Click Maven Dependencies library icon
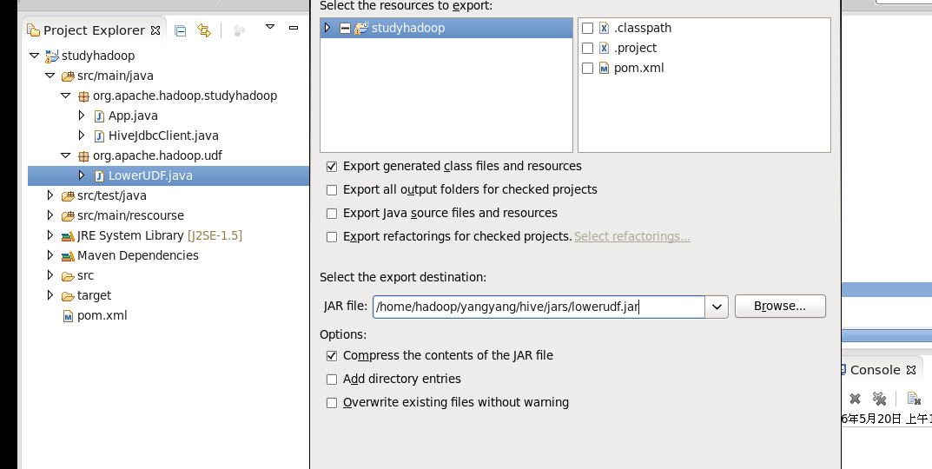Image resolution: width=932 pixels, height=469 pixels. tap(68, 256)
